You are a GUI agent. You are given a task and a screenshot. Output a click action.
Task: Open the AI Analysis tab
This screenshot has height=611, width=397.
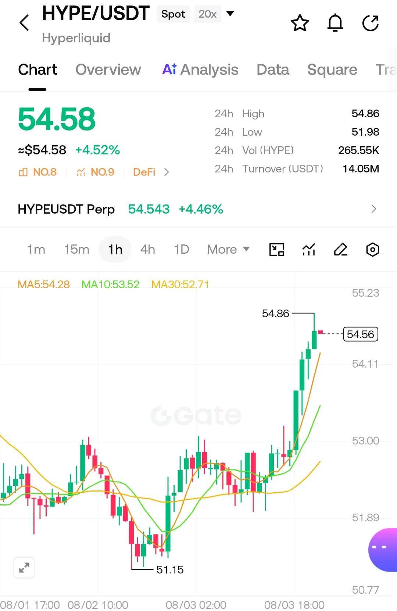(200, 69)
